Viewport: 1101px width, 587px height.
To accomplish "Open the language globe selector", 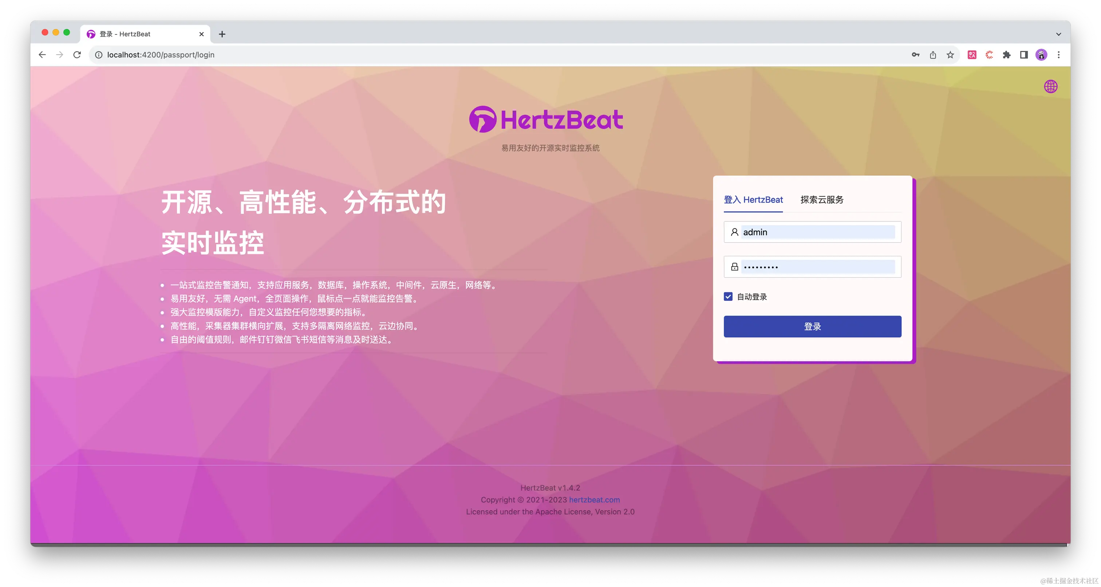I will 1051,87.
